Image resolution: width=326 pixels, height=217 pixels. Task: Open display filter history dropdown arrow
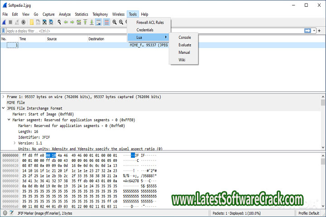[x=314, y=31]
